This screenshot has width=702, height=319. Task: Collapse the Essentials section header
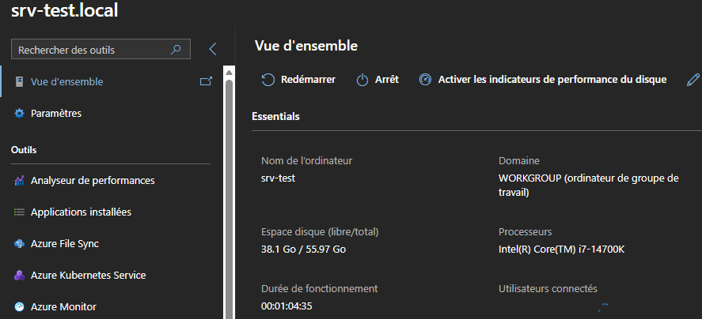pyautogui.click(x=275, y=116)
